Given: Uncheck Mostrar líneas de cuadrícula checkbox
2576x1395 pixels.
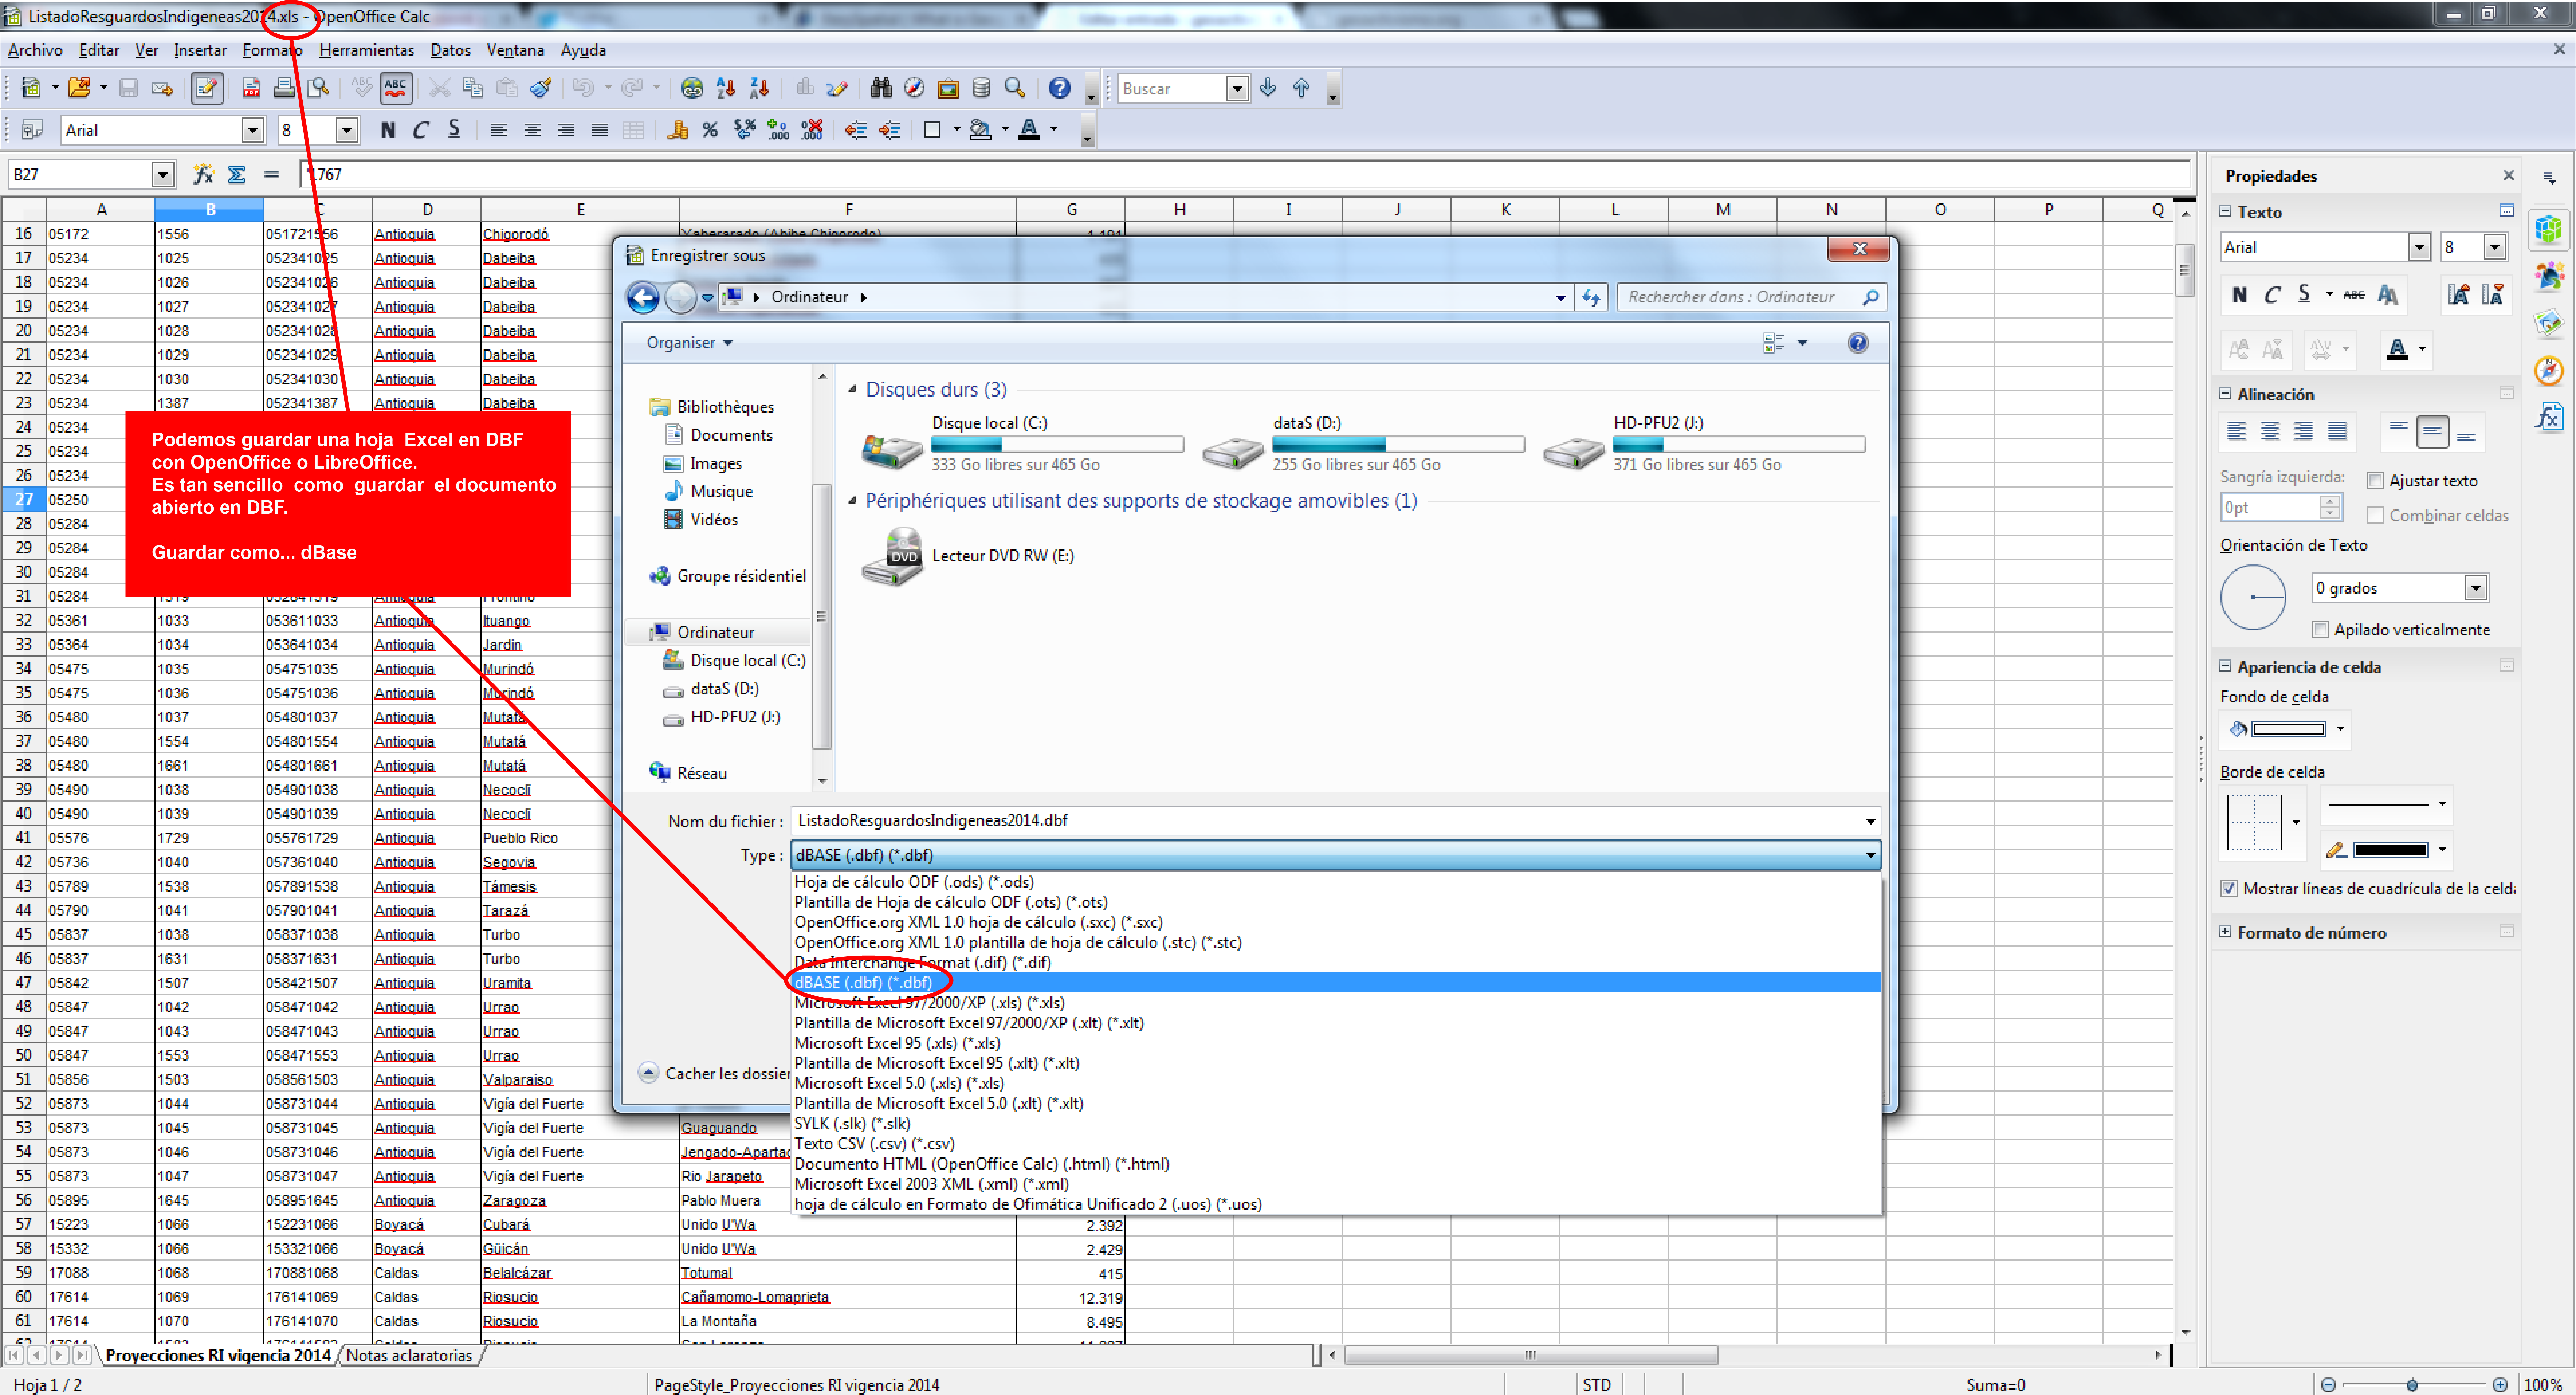Looking at the screenshot, I should pyautogui.click(x=2229, y=888).
